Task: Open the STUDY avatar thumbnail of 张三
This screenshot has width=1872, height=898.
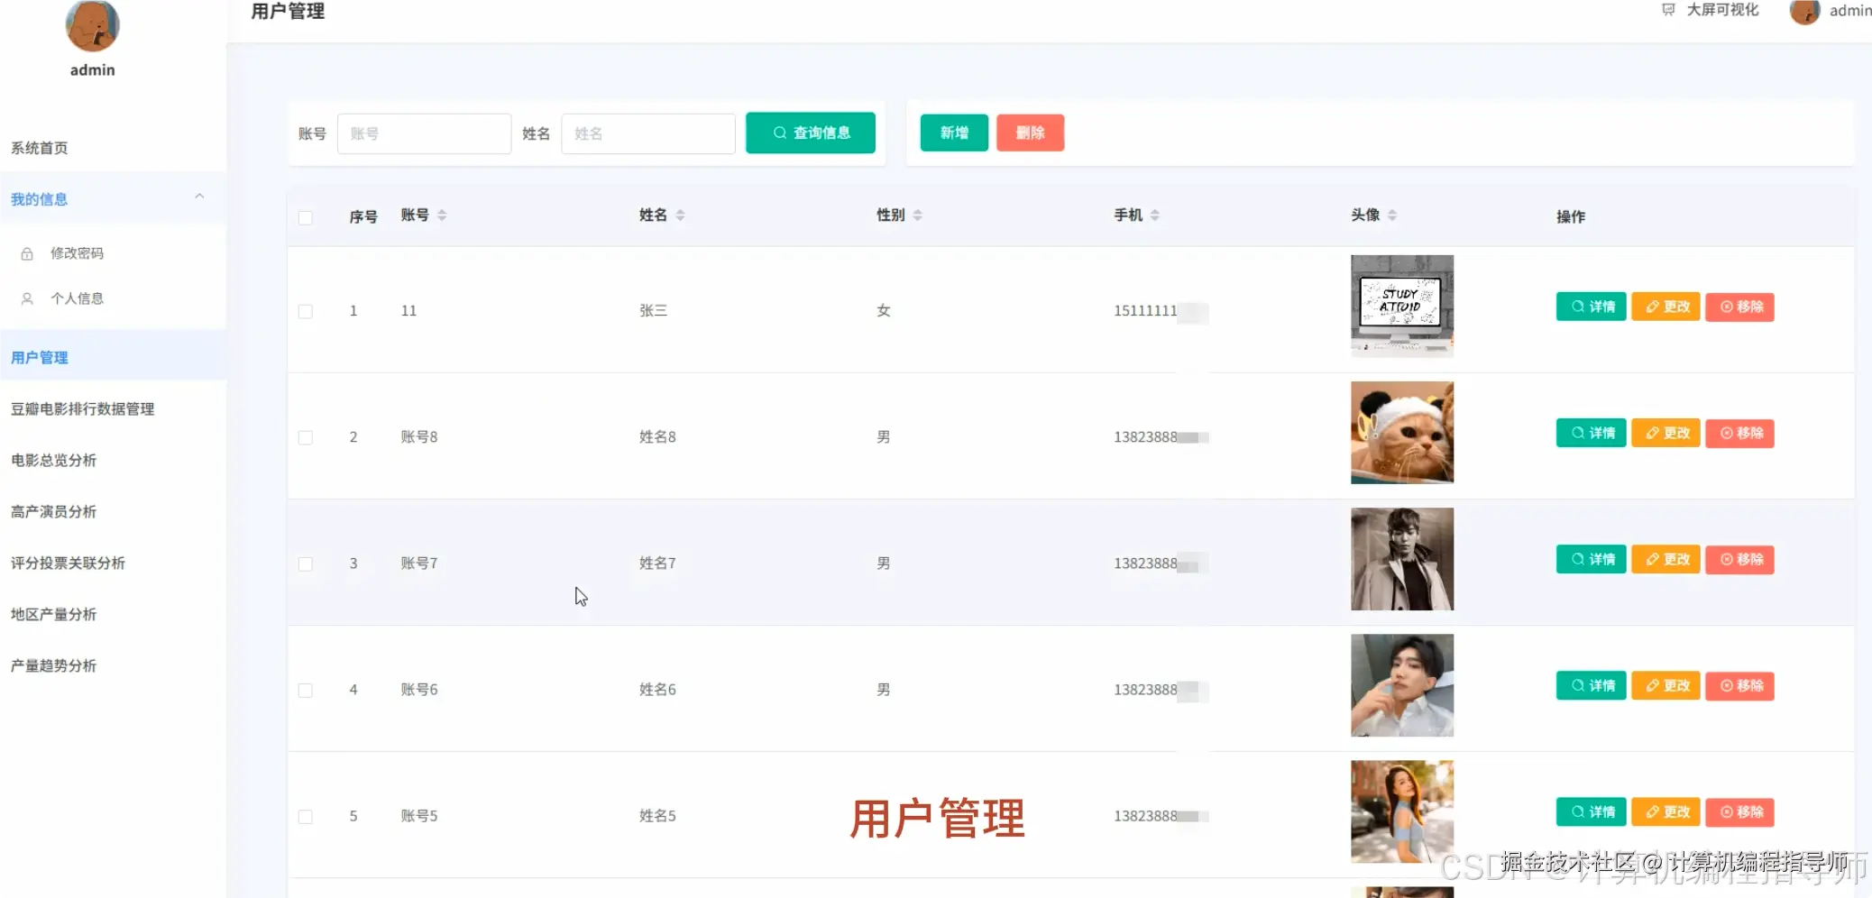Action: click(1402, 307)
